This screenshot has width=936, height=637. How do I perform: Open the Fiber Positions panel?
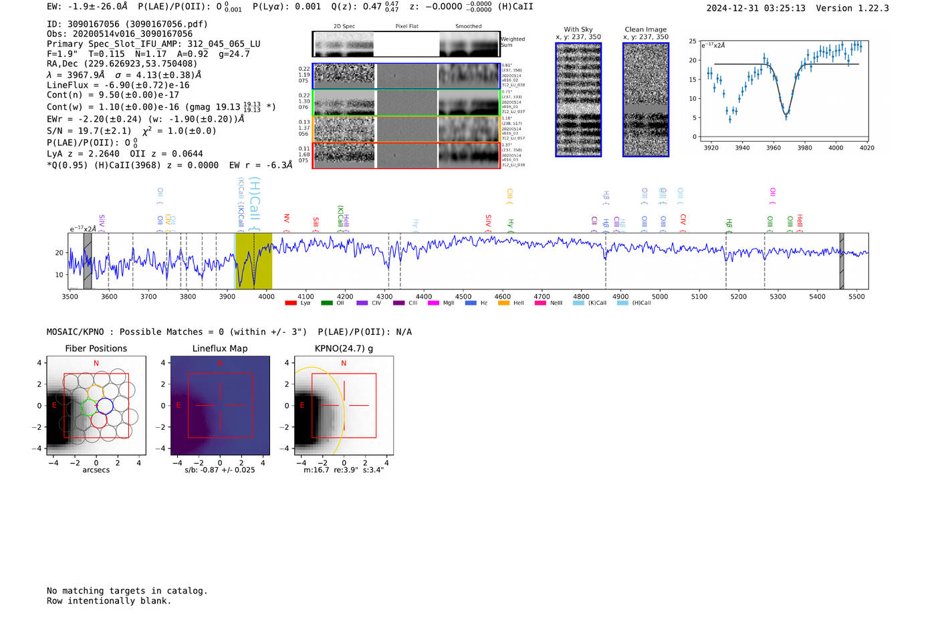[x=96, y=406]
